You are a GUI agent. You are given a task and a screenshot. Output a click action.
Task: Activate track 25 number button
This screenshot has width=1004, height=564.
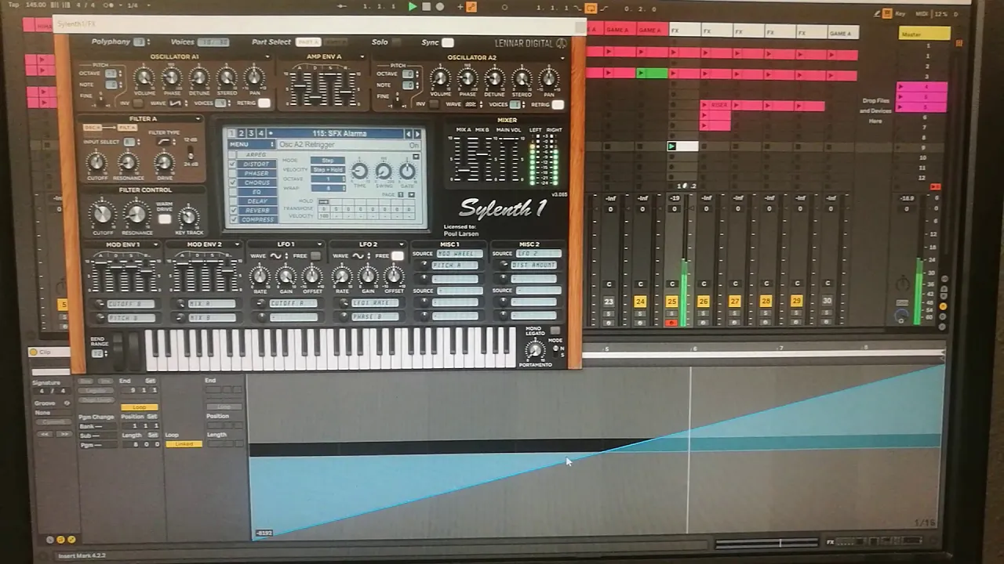[671, 302]
